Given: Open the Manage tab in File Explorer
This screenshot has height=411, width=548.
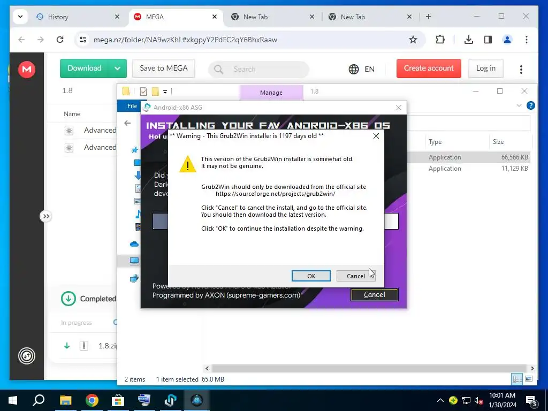Looking at the screenshot, I should (271, 93).
